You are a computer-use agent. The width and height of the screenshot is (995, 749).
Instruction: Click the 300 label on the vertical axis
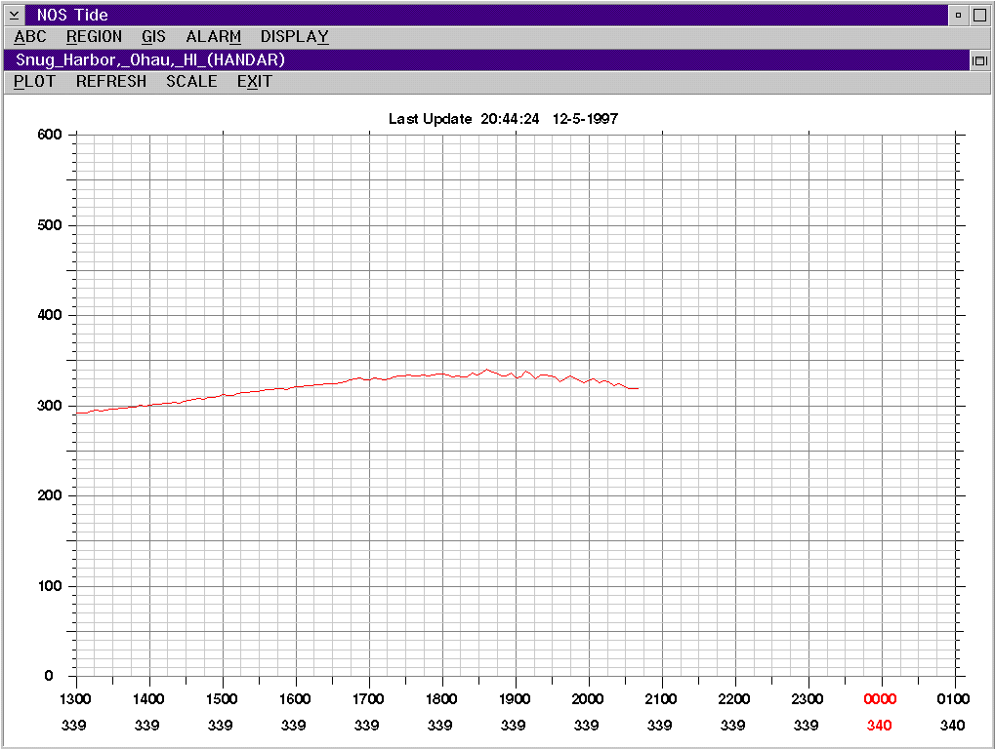point(50,406)
